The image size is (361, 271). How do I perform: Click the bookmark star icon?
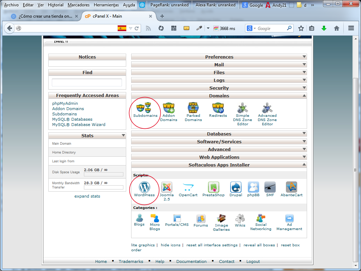click(301, 28)
